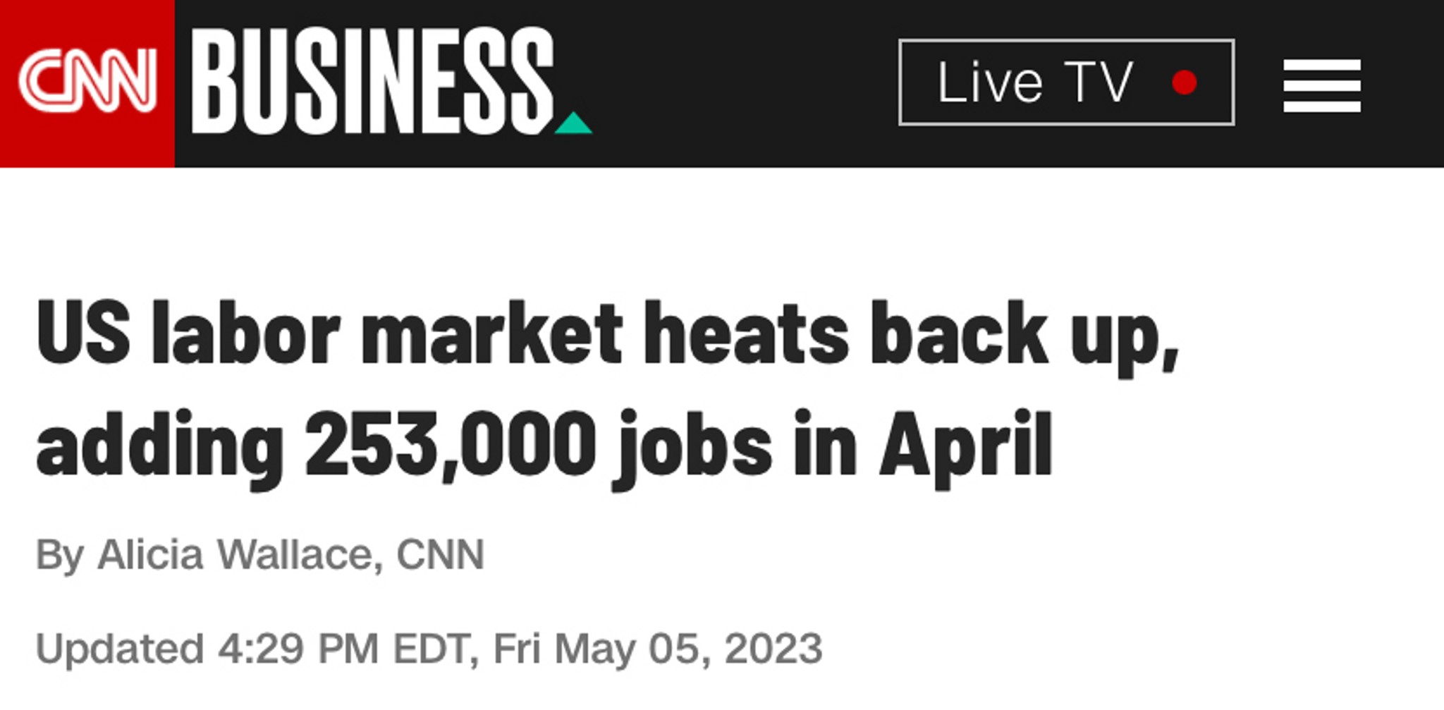Open the BUSINESS section wordmark

coord(373,81)
